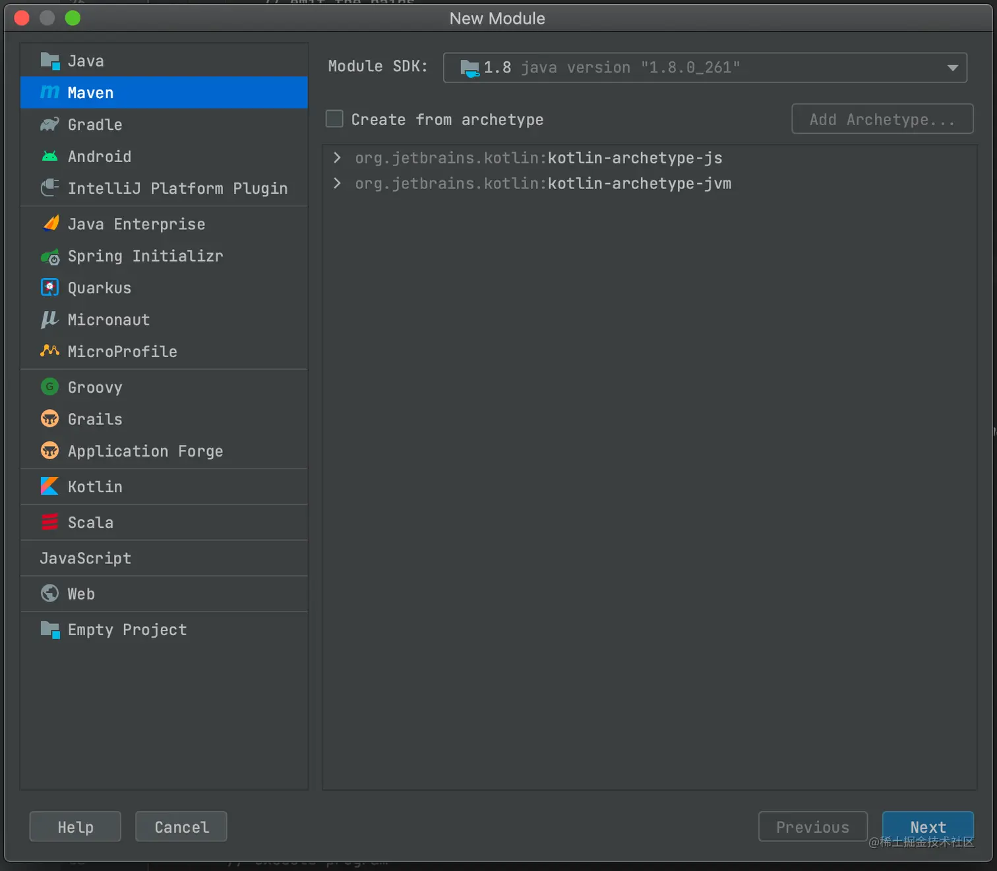Click the IntelliJ Platform Plugin icon
Image resolution: width=997 pixels, height=871 pixels.
[50, 188]
